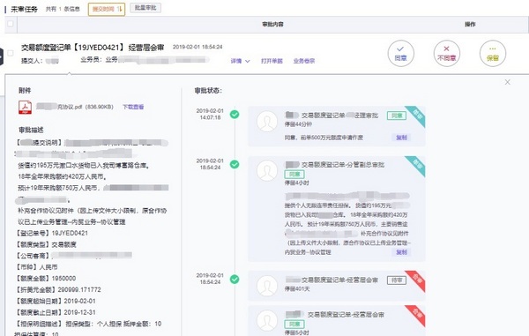The height and width of the screenshot is (336, 529).
Task: Click 【额度起始日期】2019-02-01 line
Action: 55,301
